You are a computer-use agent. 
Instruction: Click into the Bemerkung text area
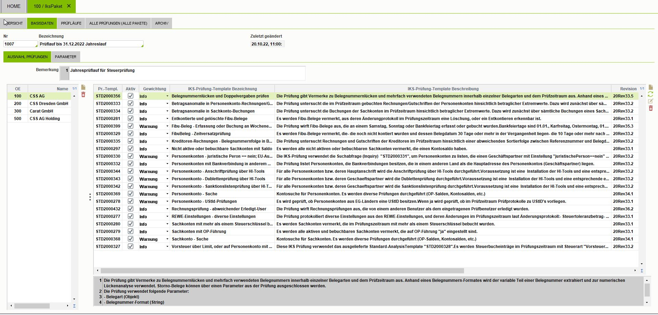(187, 73)
